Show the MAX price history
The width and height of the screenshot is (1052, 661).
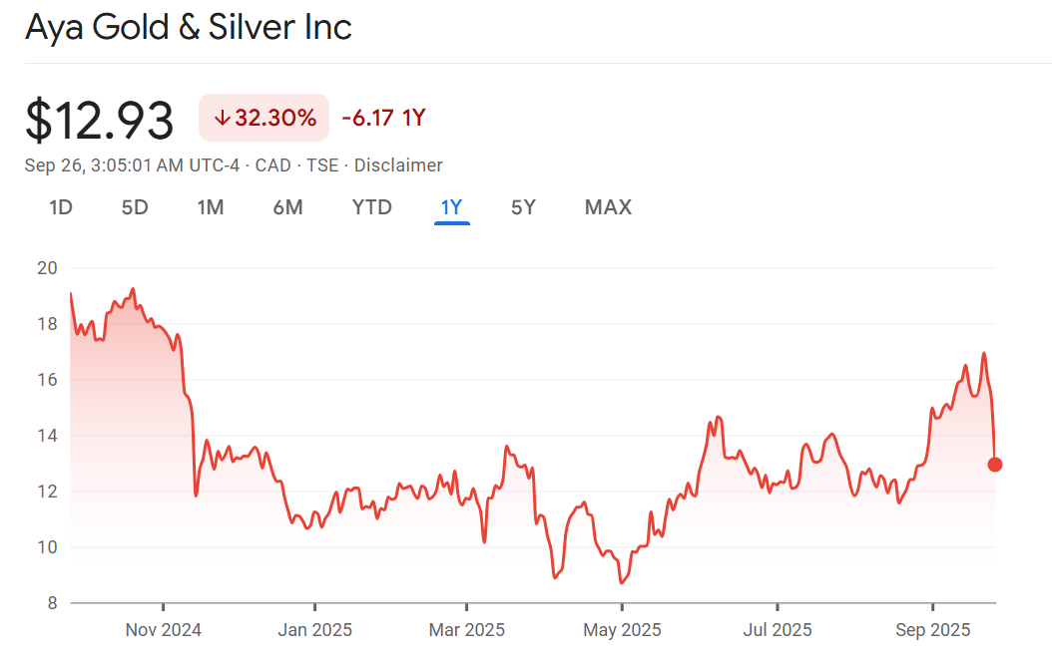(608, 207)
